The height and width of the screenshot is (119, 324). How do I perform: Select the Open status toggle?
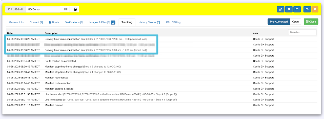295,22
